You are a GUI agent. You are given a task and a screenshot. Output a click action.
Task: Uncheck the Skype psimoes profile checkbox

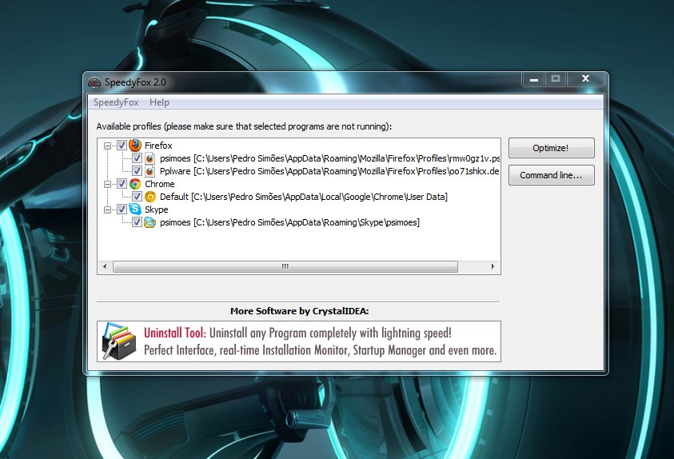coord(137,222)
